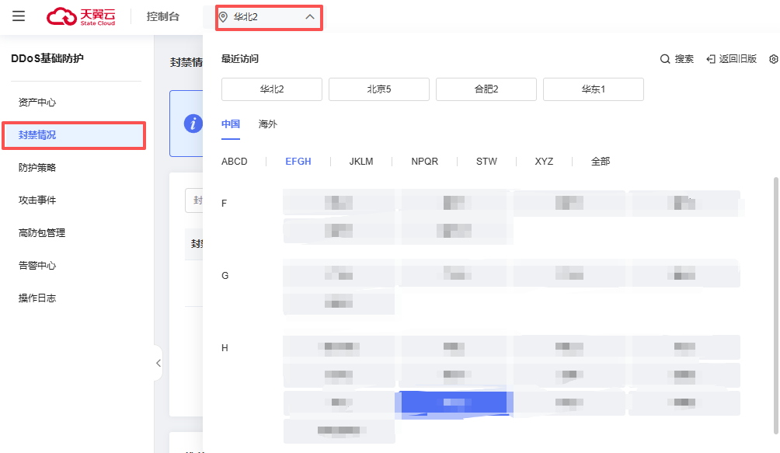The height and width of the screenshot is (453, 780).
Task: Choose recent region 合肥2
Action: pyautogui.click(x=486, y=89)
